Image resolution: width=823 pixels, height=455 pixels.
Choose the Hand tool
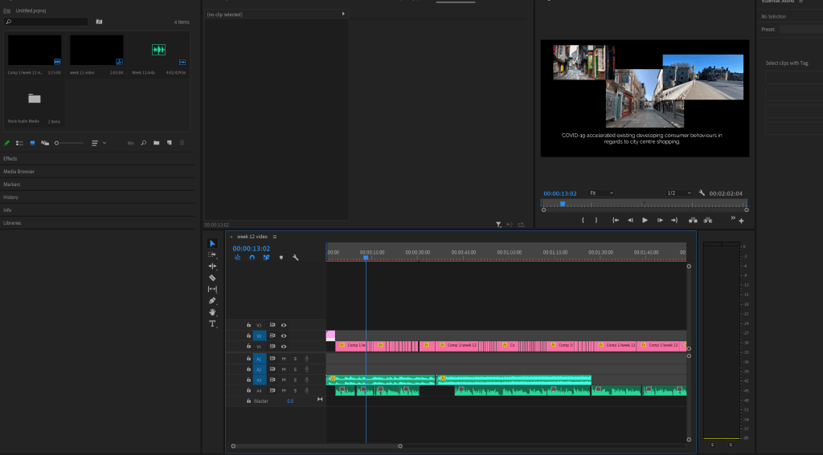212,311
